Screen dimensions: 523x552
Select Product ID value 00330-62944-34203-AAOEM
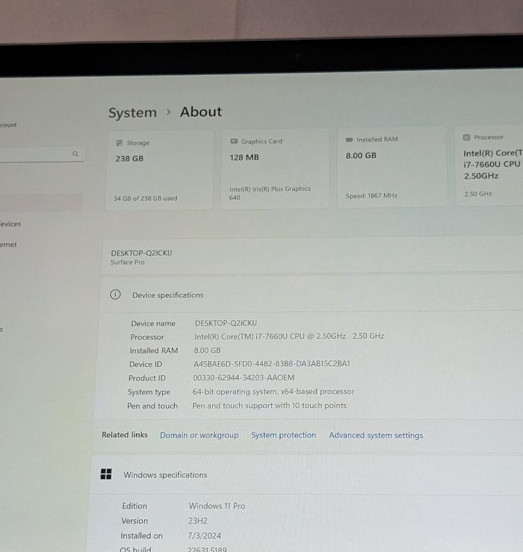pos(244,377)
